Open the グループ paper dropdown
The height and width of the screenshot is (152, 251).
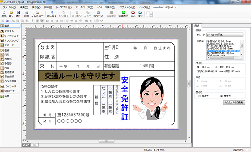pyautogui.click(x=242, y=35)
